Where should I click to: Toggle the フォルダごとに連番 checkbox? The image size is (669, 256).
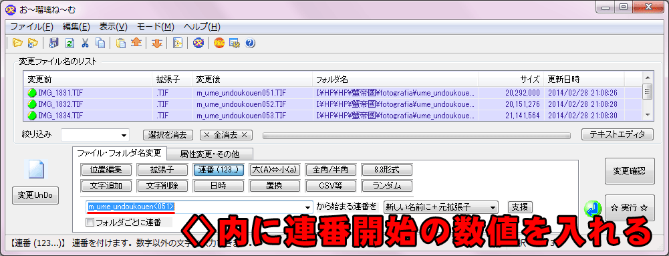[x=90, y=222]
